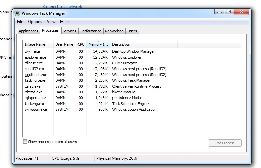Viewport: 261px width, 168px height.
Task: Switch to the Performance tab
Action: click(x=90, y=31)
